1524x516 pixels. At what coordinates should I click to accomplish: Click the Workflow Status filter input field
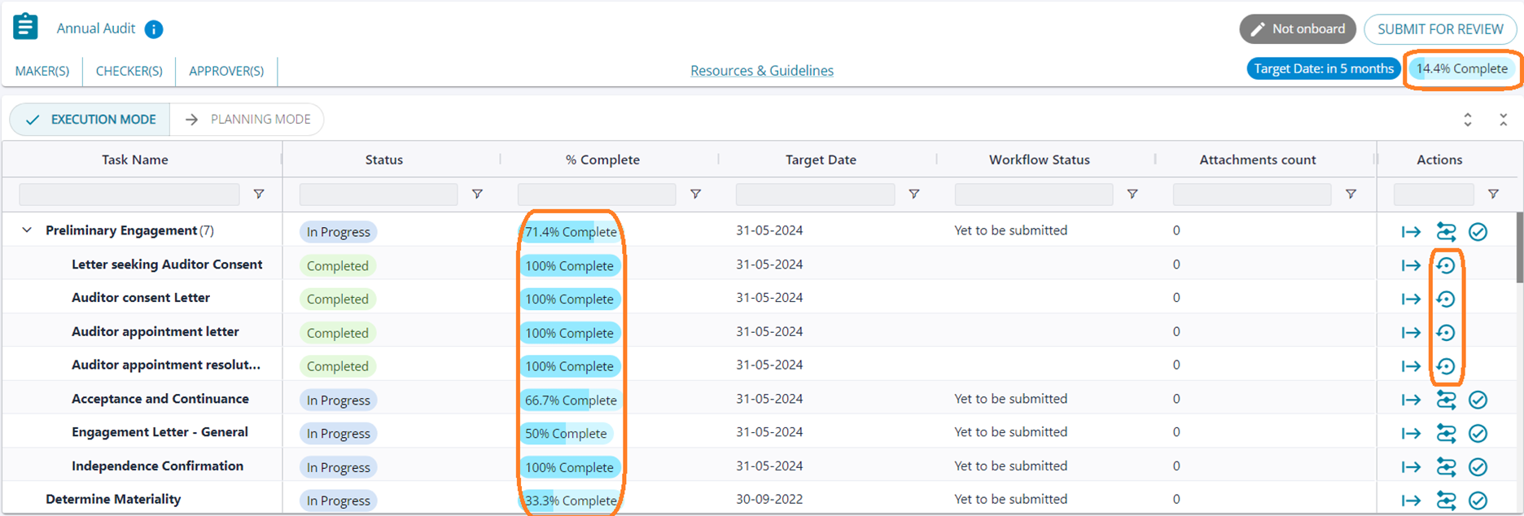point(1034,195)
